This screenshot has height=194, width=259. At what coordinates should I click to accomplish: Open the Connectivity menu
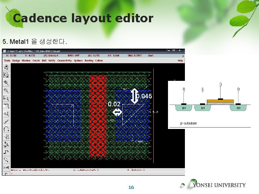pos(64,61)
